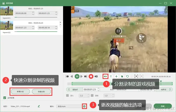Stop playback with the red stop button
Viewport: 176px width, 112px height.
coord(91,76)
